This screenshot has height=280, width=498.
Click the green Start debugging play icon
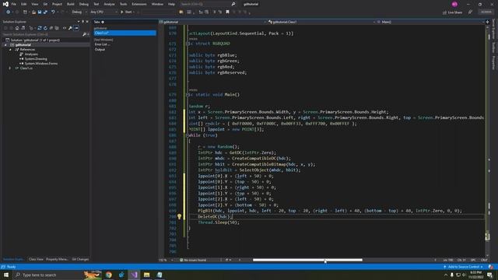click(121, 12)
